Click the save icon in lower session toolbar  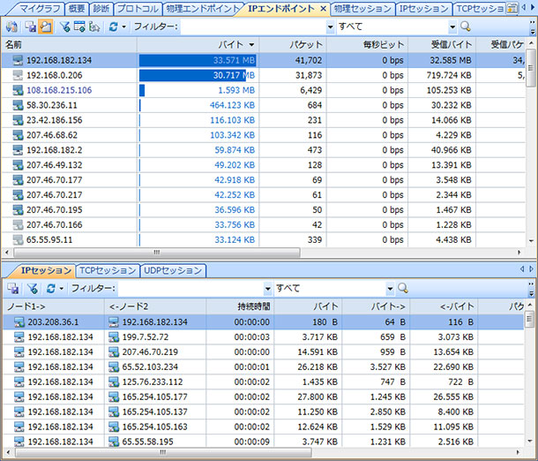coord(13,288)
